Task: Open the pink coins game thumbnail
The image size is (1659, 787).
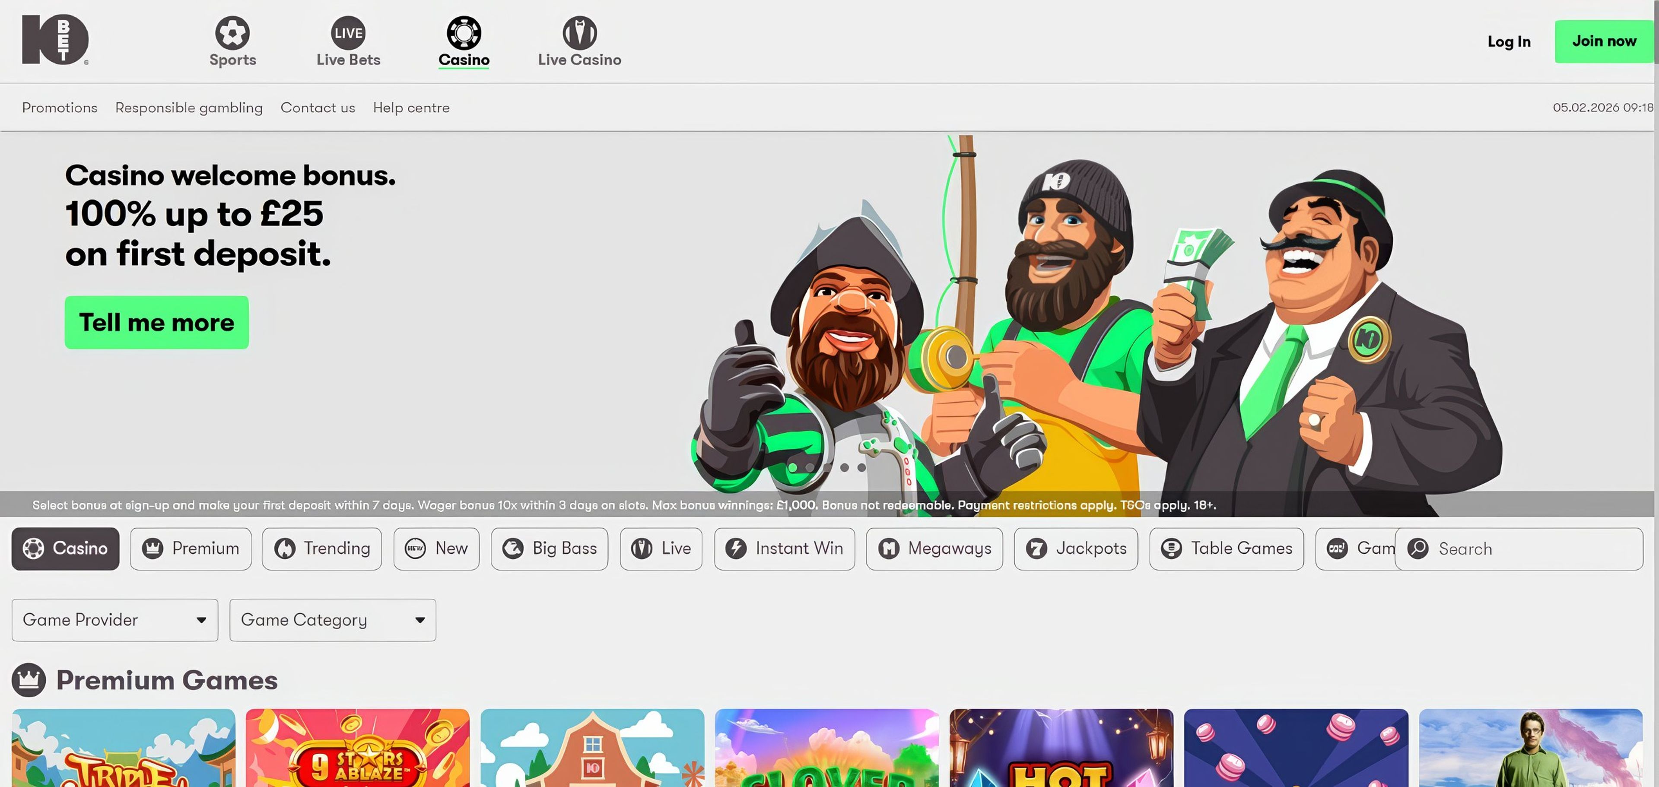Action: [x=1296, y=748]
